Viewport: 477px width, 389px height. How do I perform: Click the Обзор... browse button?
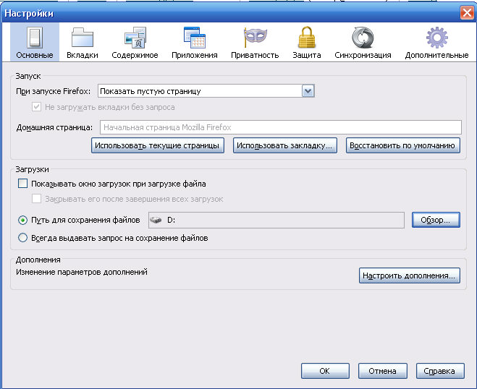(x=436, y=220)
